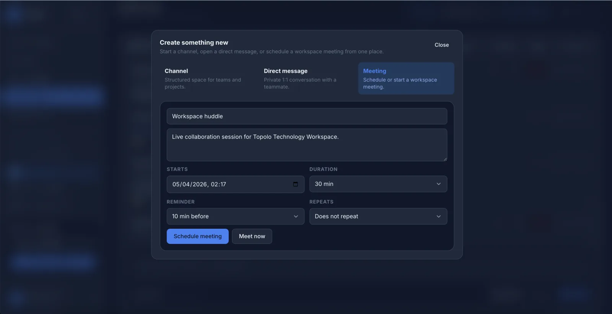Viewport: 612px width, 314px height.
Task: Start instantly with the Meet now button
Action: [x=252, y=236]
